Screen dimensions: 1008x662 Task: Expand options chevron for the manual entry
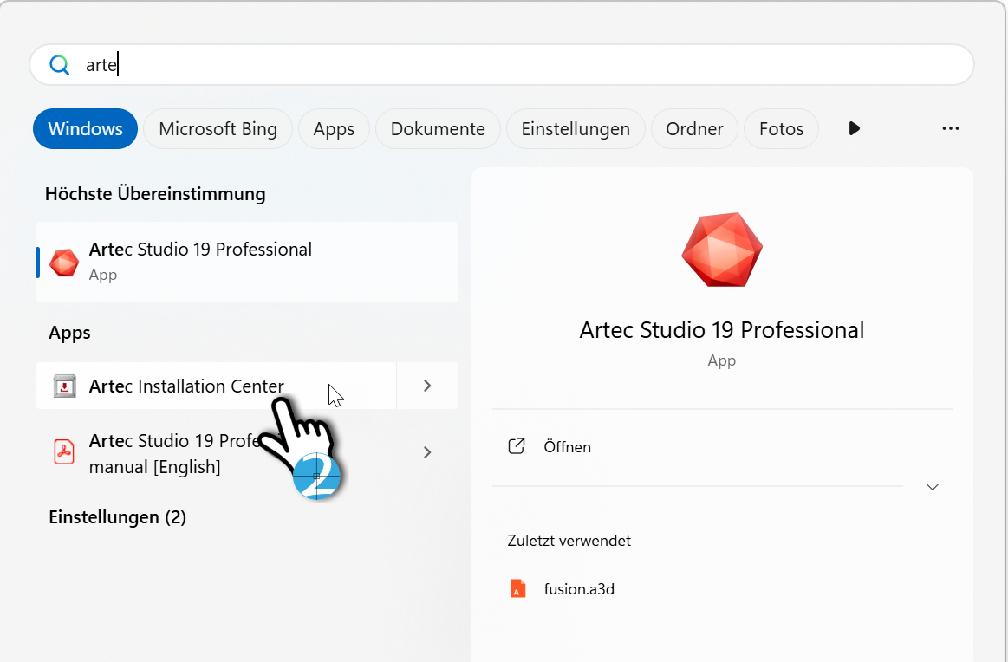(x=427, y=452)
